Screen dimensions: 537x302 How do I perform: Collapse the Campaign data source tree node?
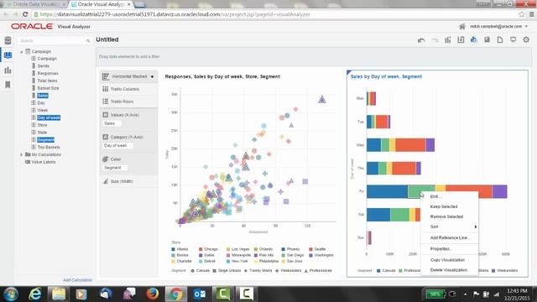click(x=22, y=52)
